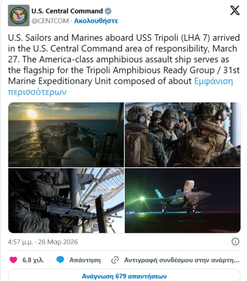Like the post with heart icon
Screen dimensions: 247x281
click(13, 260)
